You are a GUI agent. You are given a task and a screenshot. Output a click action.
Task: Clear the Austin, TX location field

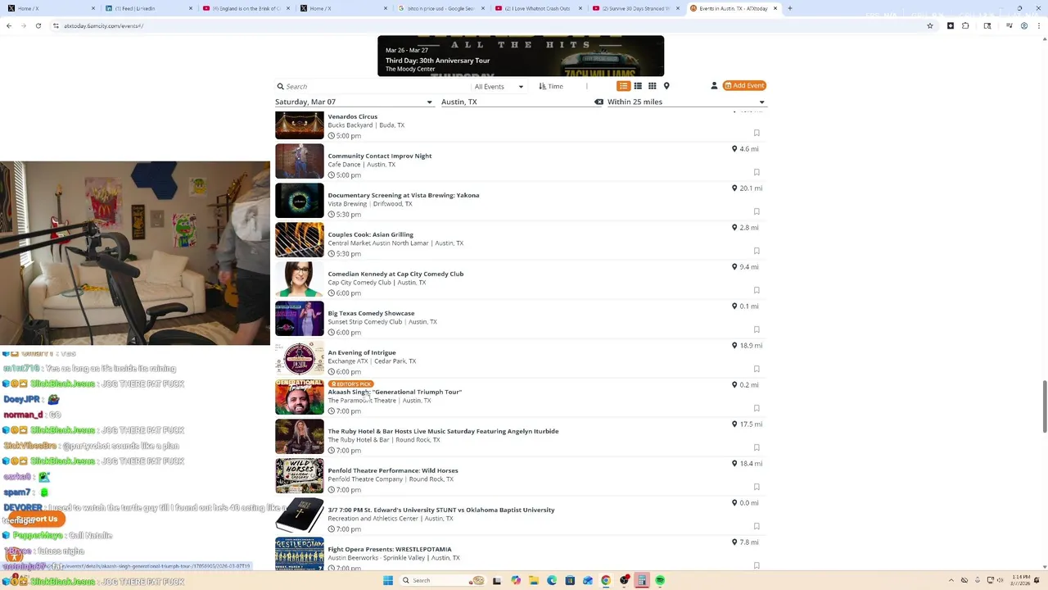click(599, 102)
